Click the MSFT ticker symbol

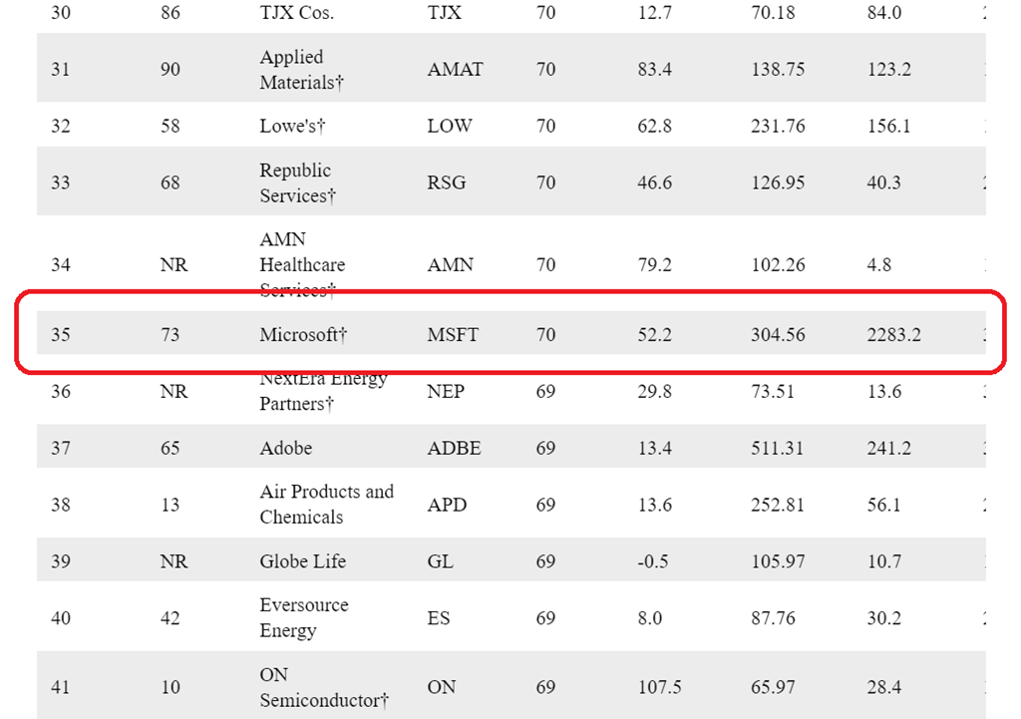453,335
